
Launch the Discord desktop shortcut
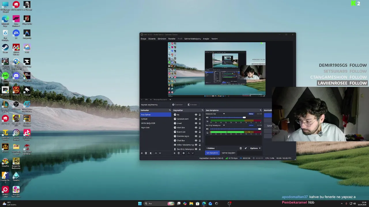tap(16, 76)
